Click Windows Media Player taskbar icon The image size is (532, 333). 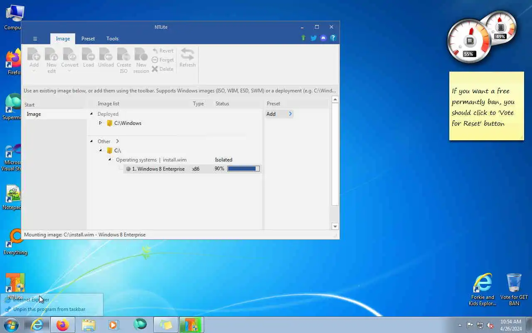[114, 325]
